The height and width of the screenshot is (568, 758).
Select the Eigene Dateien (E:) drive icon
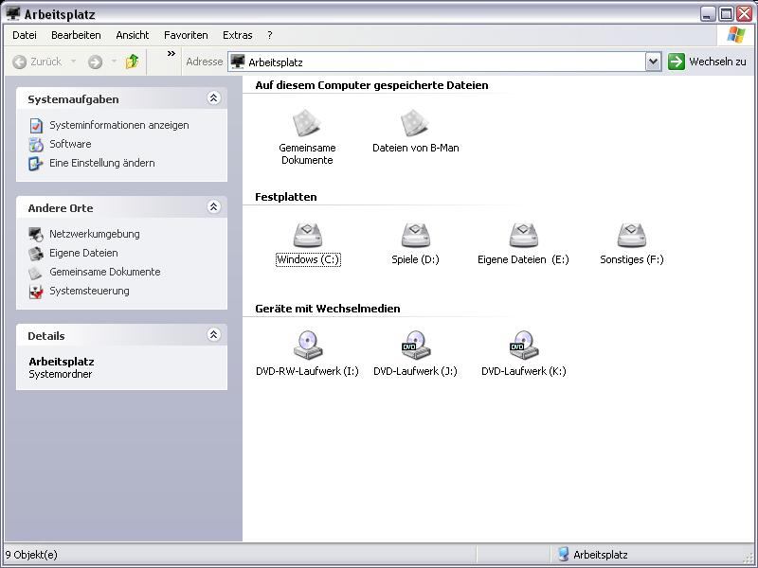pos(524,235)
